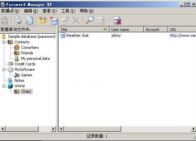
Task: Click the Contacts folder icon
Action: point(10,42)
